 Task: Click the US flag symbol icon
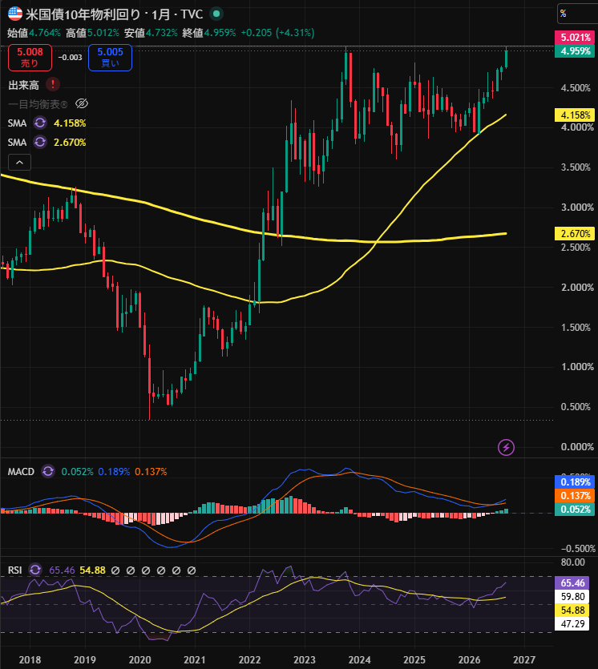(x=15, y=14)
